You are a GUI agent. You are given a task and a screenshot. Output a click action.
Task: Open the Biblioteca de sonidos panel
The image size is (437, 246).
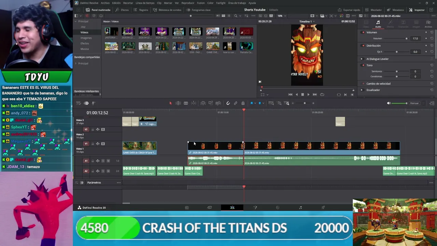167,10
